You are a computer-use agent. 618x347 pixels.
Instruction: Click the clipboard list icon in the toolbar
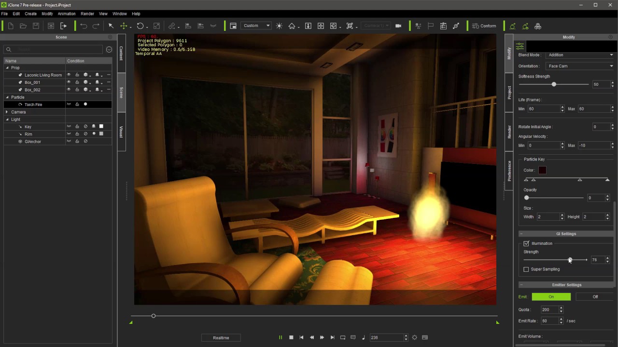point(443,26)
